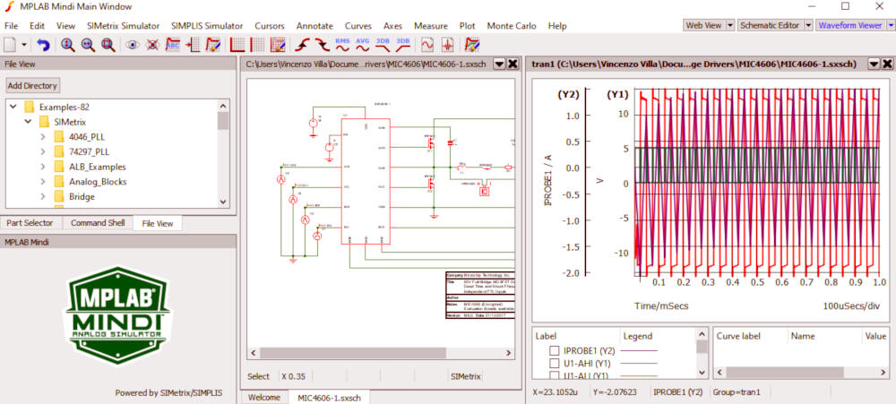Image resolution: width=896 pixels, height=404 pixels.
Task: Open the Web View dropdown arrow
Action: tap(730, 26)
